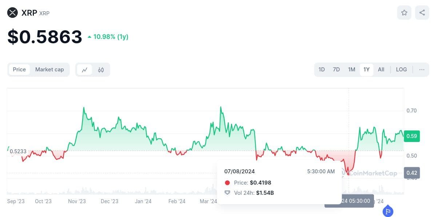This screenshot has width=434, height=217.
Task: Click the green price change arrow indicator
Action: tap(89, 36)
